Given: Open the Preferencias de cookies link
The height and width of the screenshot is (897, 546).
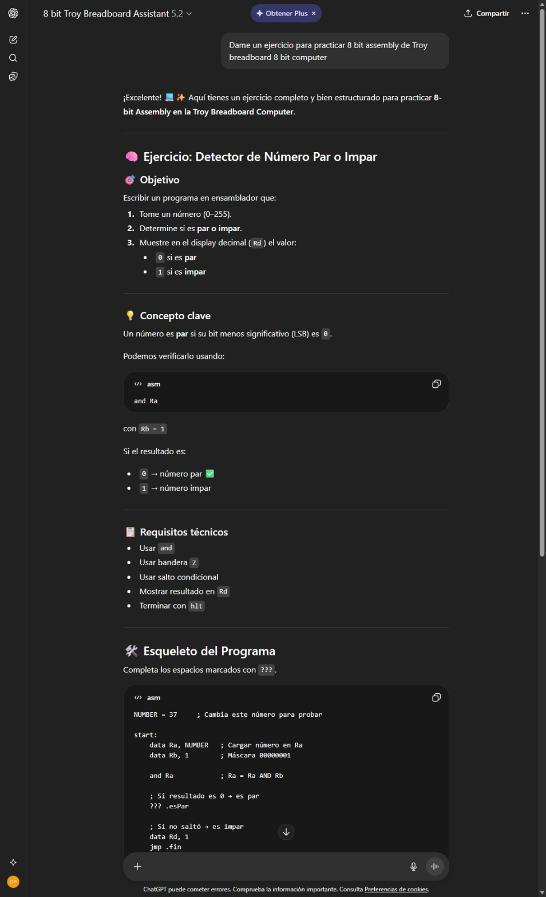Looking at the screenshot, I should (x=396, y=889).
